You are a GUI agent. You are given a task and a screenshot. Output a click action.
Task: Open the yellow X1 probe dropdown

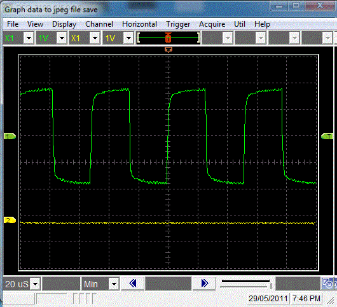pyautogui.click(x=95, y=38)
